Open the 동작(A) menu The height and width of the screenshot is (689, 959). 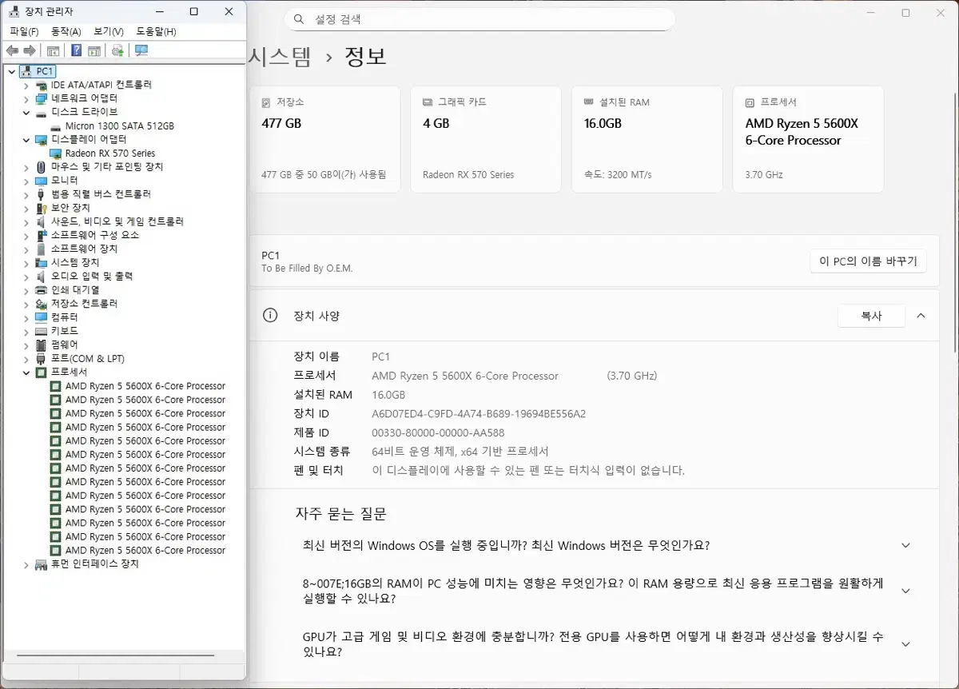(66, 31)
